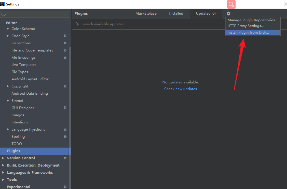Expand the Color Scheme tree node
This screenshot has height=189, width=287.
click(8, 29)
